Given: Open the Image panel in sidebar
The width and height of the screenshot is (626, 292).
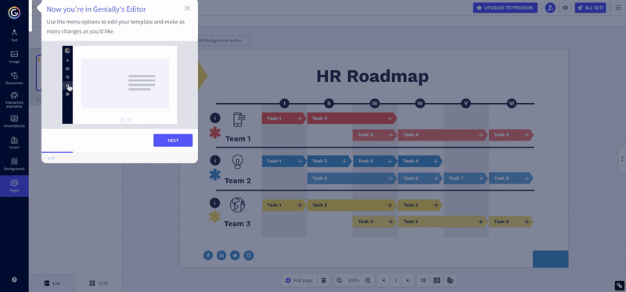Looking at the screenshot, I should 14,57.
